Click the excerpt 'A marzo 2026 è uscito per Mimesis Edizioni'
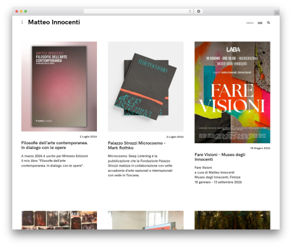The image size is (292, 247). point(54,156)
